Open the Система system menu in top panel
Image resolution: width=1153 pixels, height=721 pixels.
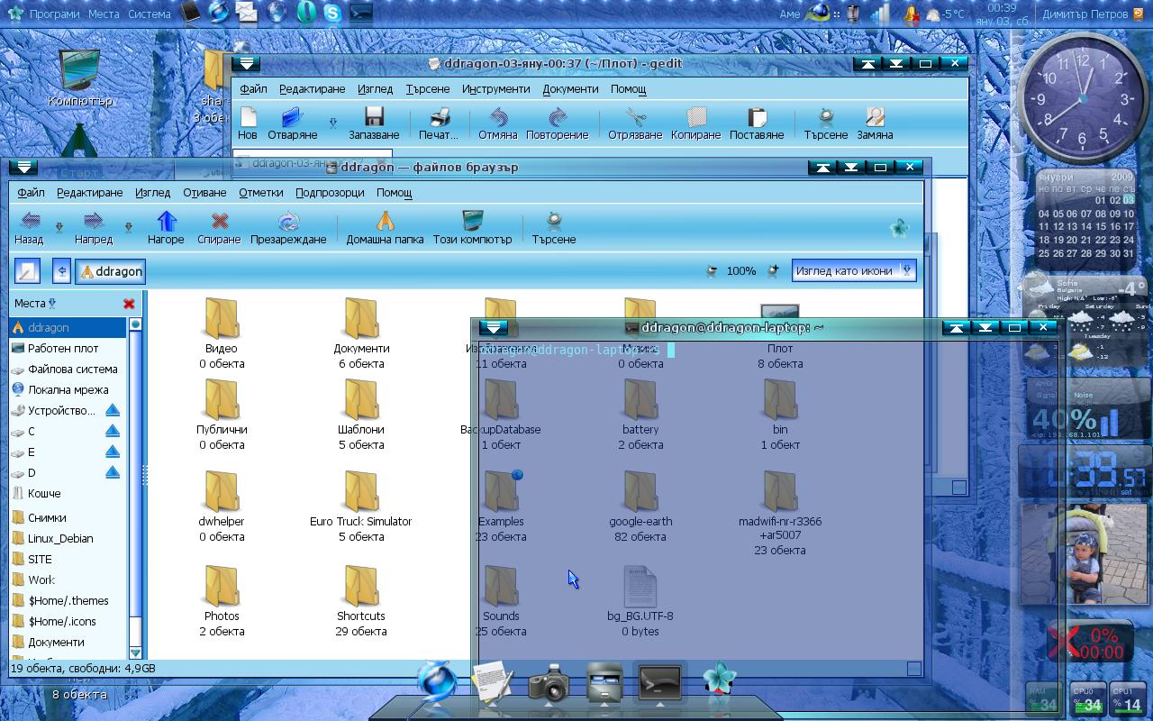[149, 14]
